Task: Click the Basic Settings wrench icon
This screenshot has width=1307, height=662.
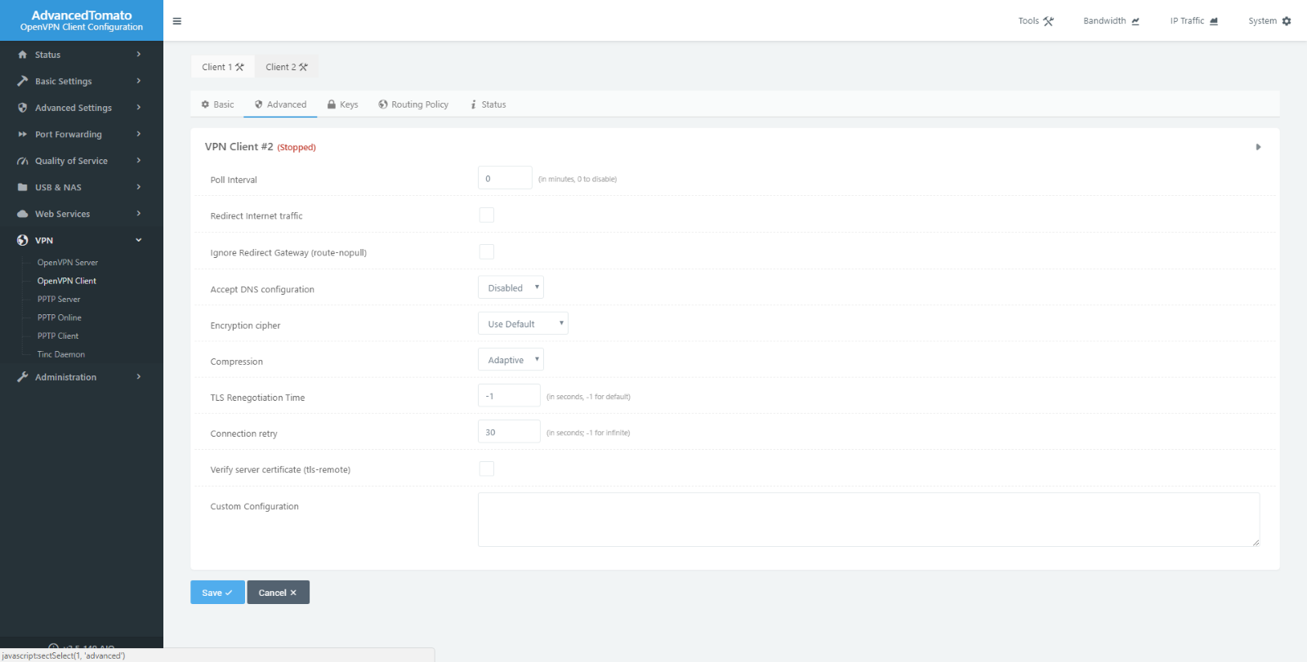Action: coord(23,81)
